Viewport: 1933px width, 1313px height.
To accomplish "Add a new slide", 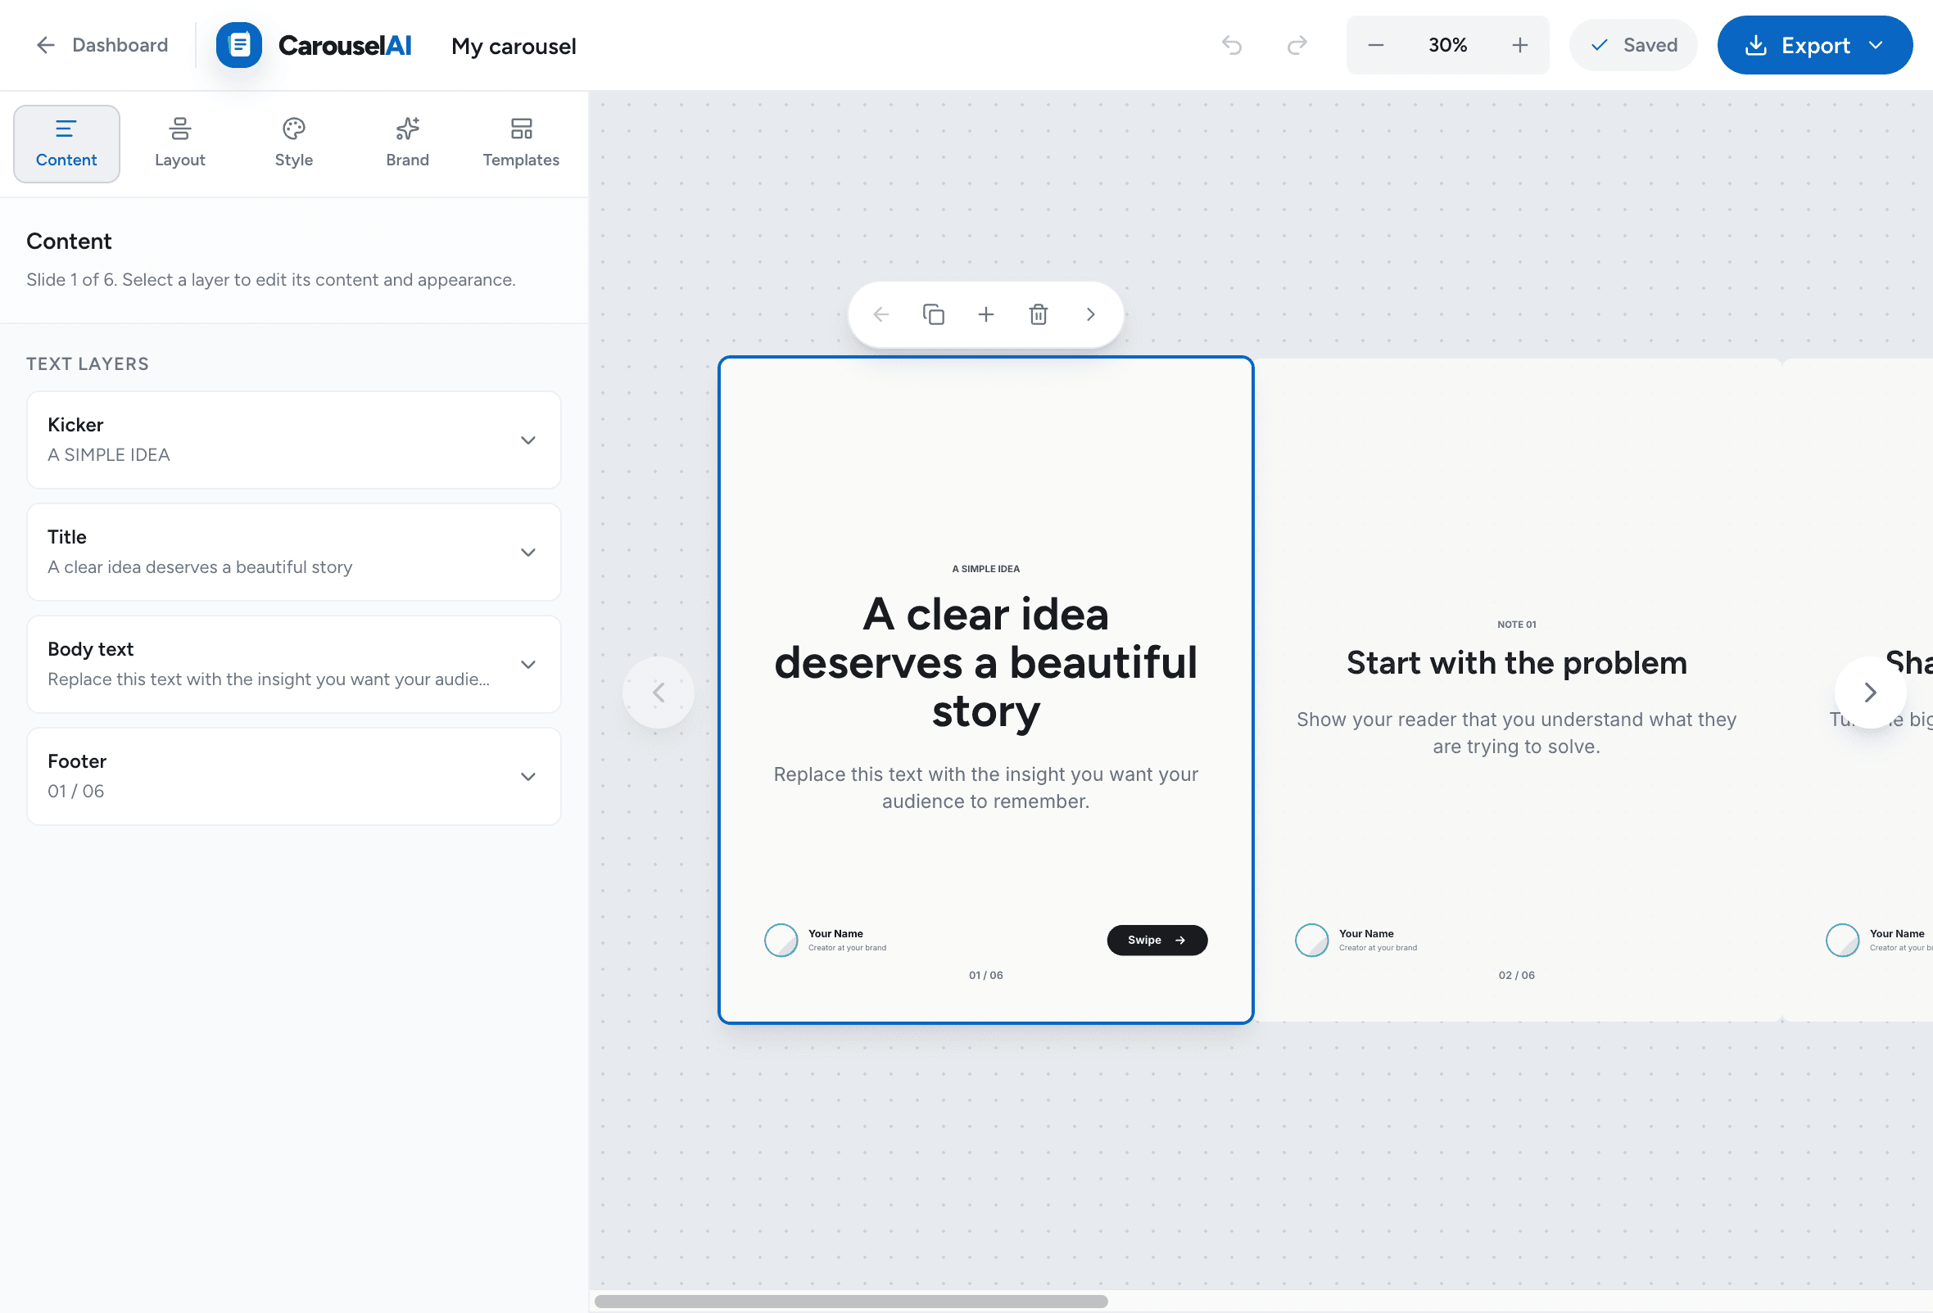I will tap(985, 314).
